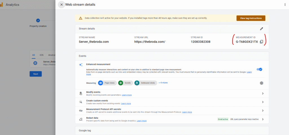Click the stream name Server_thebroda.com
The height and width of the screenshot is (135, 289).
[94, 42]
